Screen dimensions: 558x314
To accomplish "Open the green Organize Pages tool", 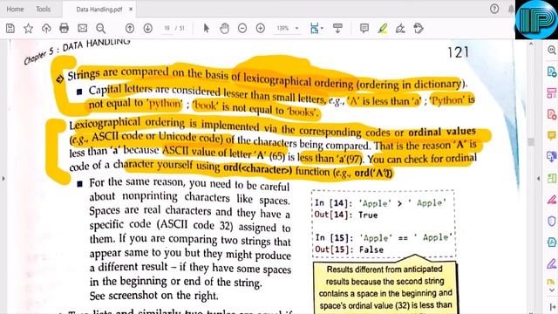I will coord(552,178).
